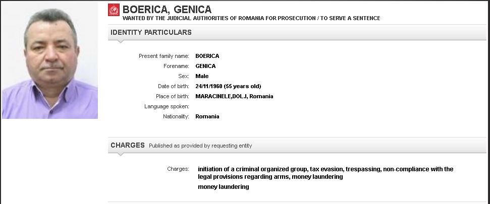Click the 'Forename:' field label

click(x=176, y=66)
